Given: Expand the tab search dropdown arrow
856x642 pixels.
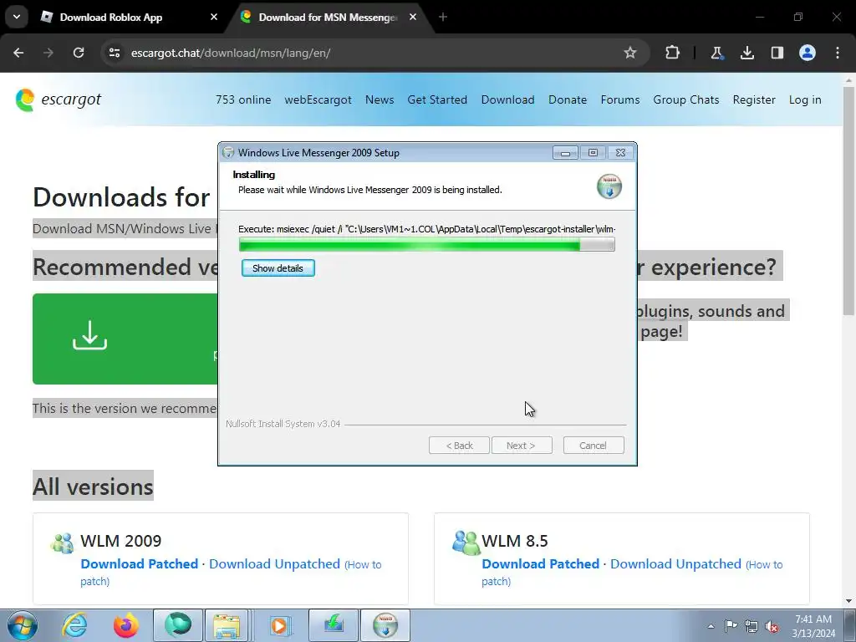Looking at the screenshot, I should pos(17,17).
